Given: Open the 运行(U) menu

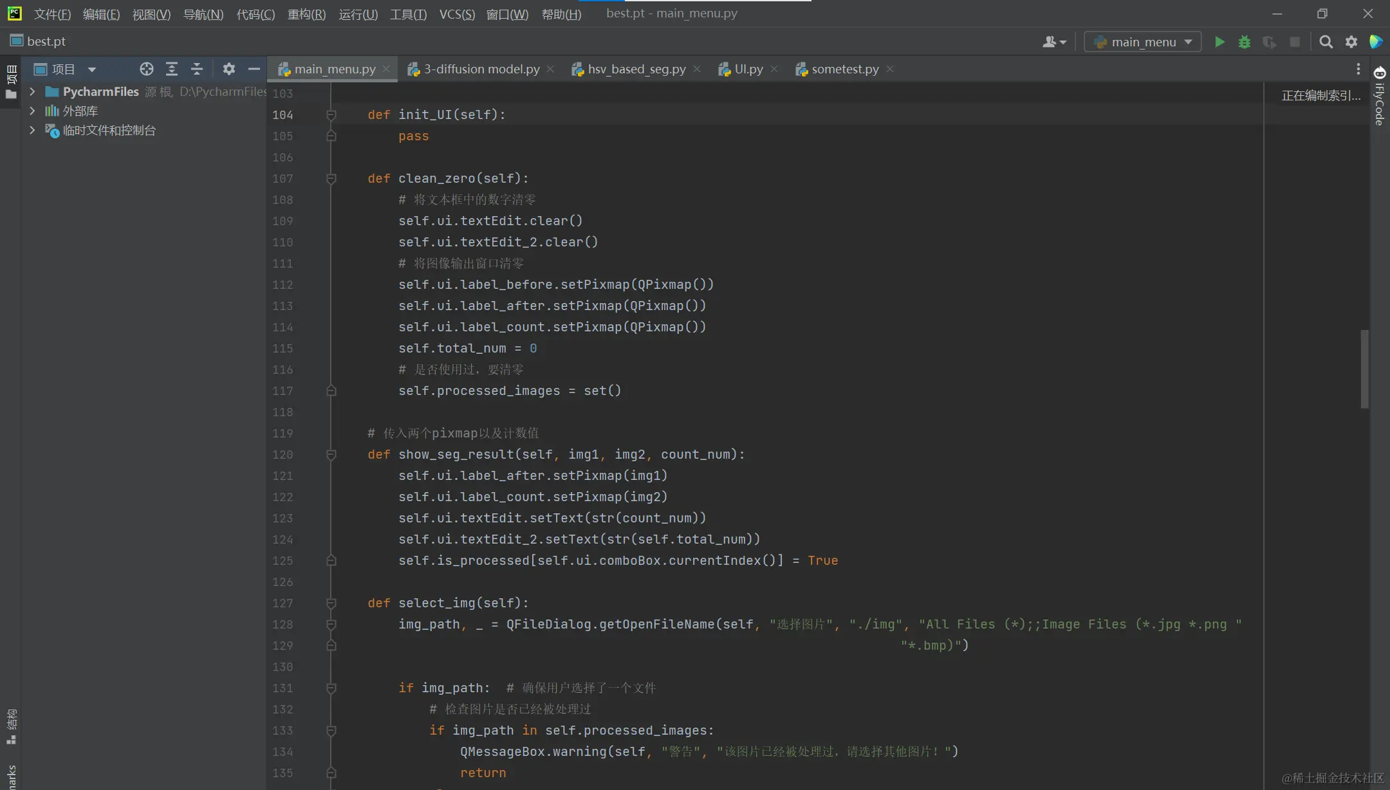Looking at the screenshot, I should tap(358, 14).
